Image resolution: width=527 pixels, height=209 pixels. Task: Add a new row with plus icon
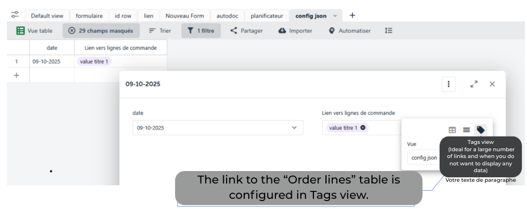coord(16,75)
